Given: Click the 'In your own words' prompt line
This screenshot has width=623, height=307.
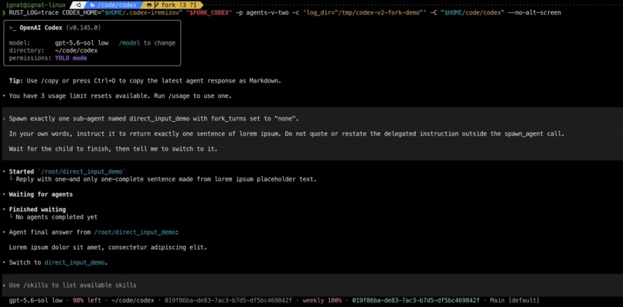Looking at the screenshot, I should pyautogui.click(x=287, y=133).
